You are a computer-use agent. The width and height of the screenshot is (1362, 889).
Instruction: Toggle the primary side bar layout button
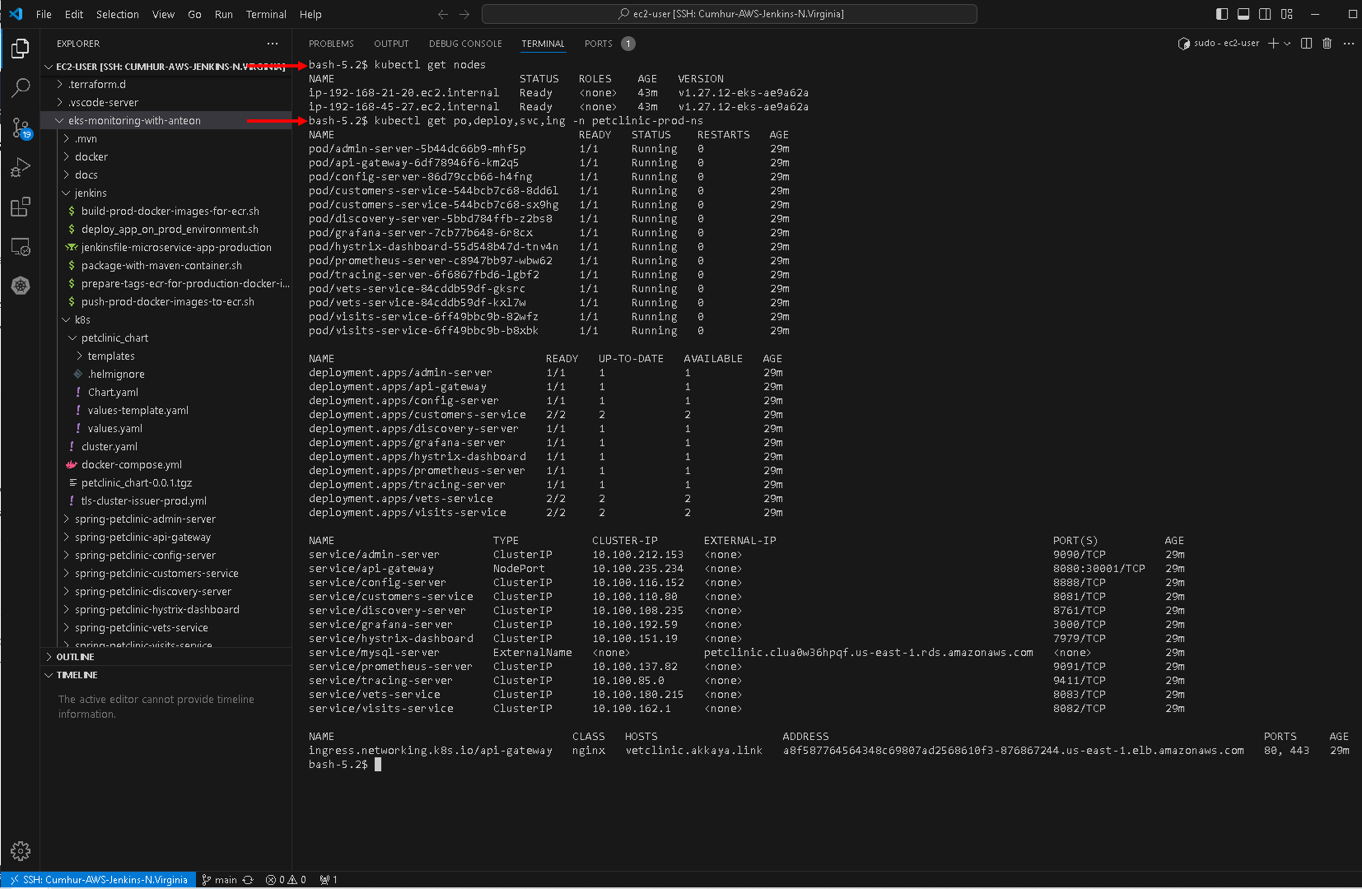1222,14
